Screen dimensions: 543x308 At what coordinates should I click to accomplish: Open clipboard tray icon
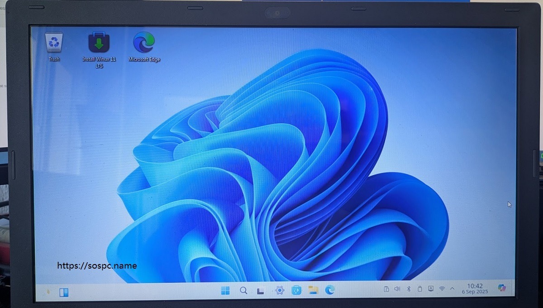386,289
